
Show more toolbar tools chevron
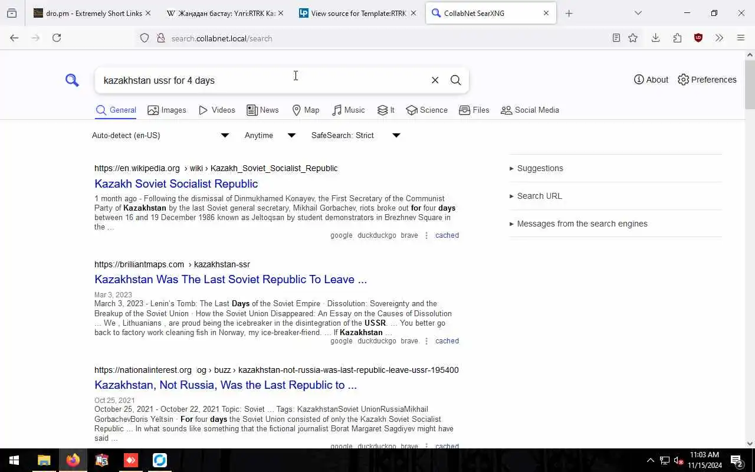(719, 38)
